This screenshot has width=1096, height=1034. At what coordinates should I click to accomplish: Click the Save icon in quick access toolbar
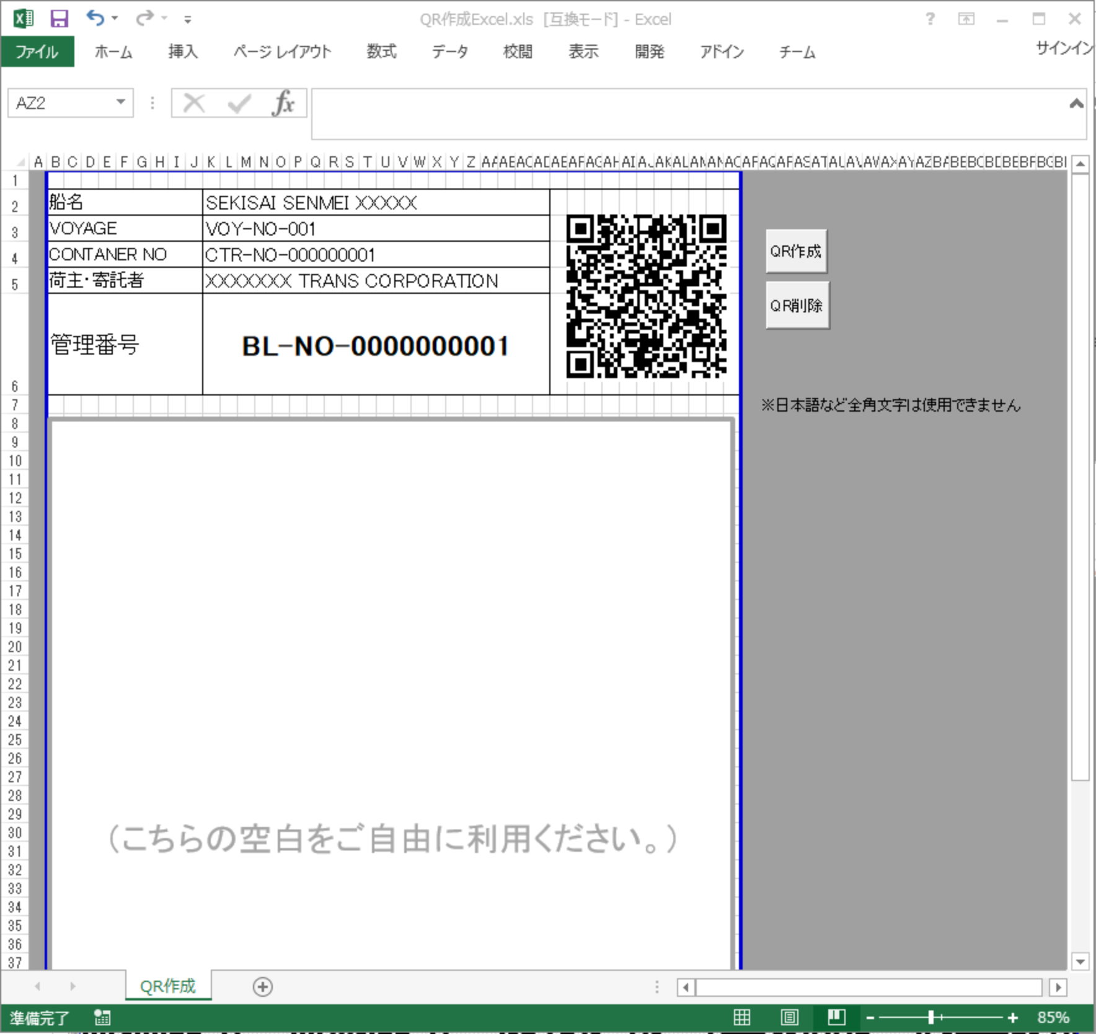pyautogui.click(x=59, y=19)
